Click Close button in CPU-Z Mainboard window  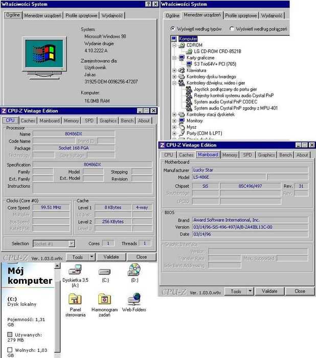300,291
